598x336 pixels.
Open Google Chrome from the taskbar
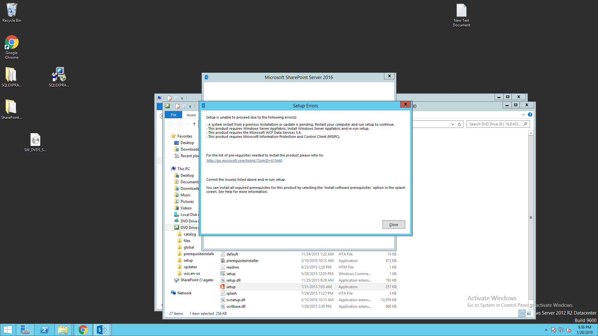coord(83,329)
